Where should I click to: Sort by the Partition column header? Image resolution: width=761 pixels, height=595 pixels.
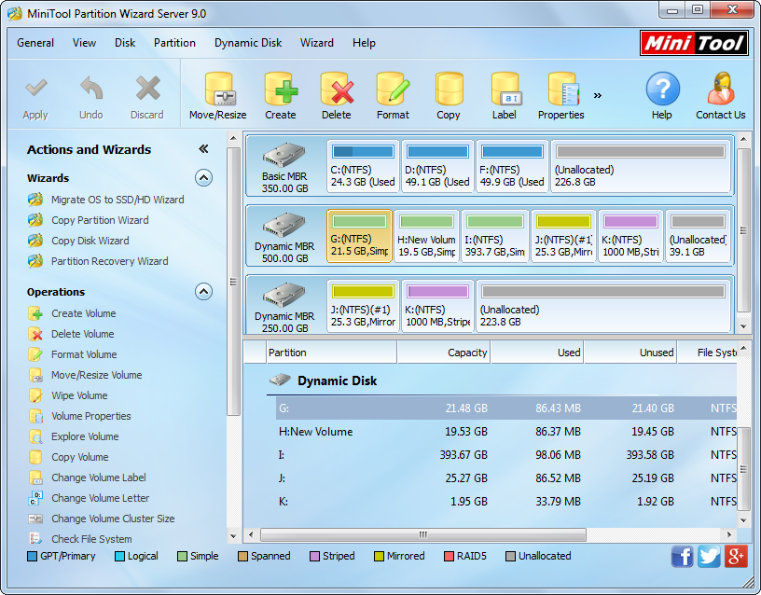point(332,353)
